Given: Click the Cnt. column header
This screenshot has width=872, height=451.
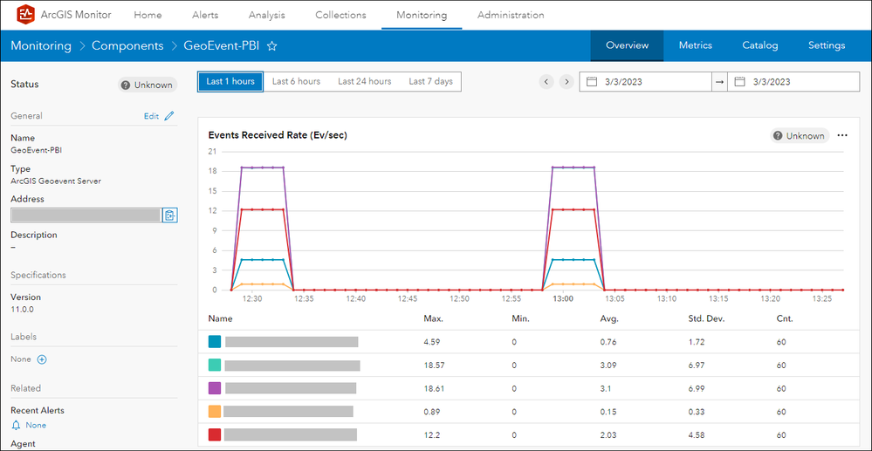Looking at the screenshot, I should [x=785, y=319].
